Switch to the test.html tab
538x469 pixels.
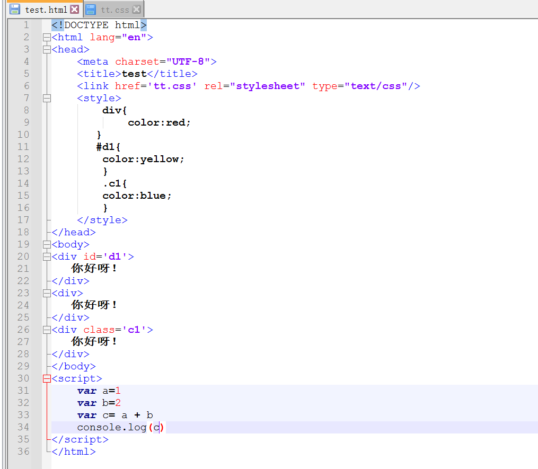45,9
